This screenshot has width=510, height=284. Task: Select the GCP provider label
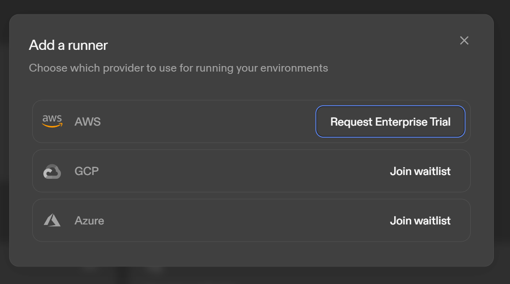pos(87,171)
